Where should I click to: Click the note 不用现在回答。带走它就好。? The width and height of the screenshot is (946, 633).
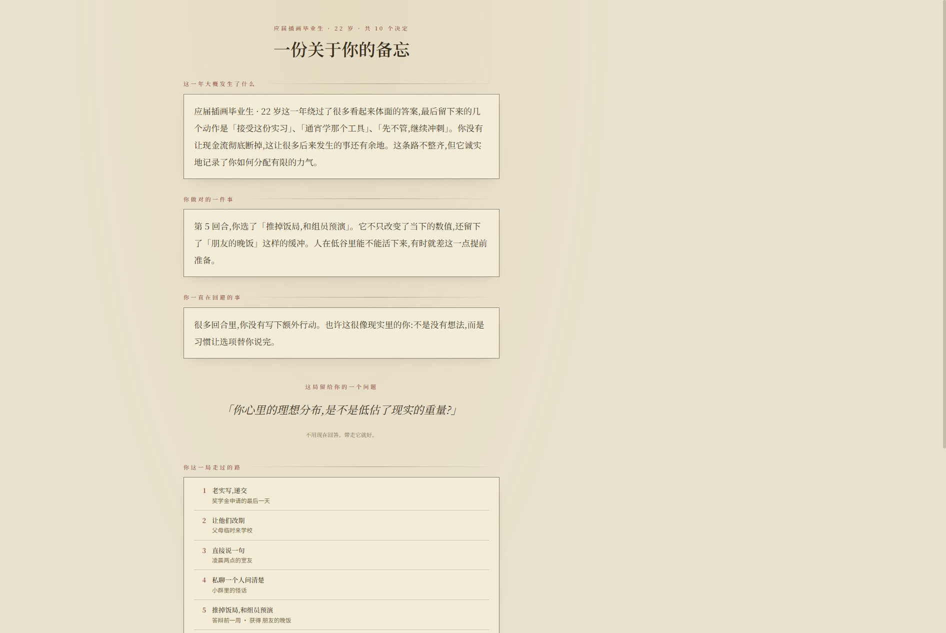click(341, 435)
